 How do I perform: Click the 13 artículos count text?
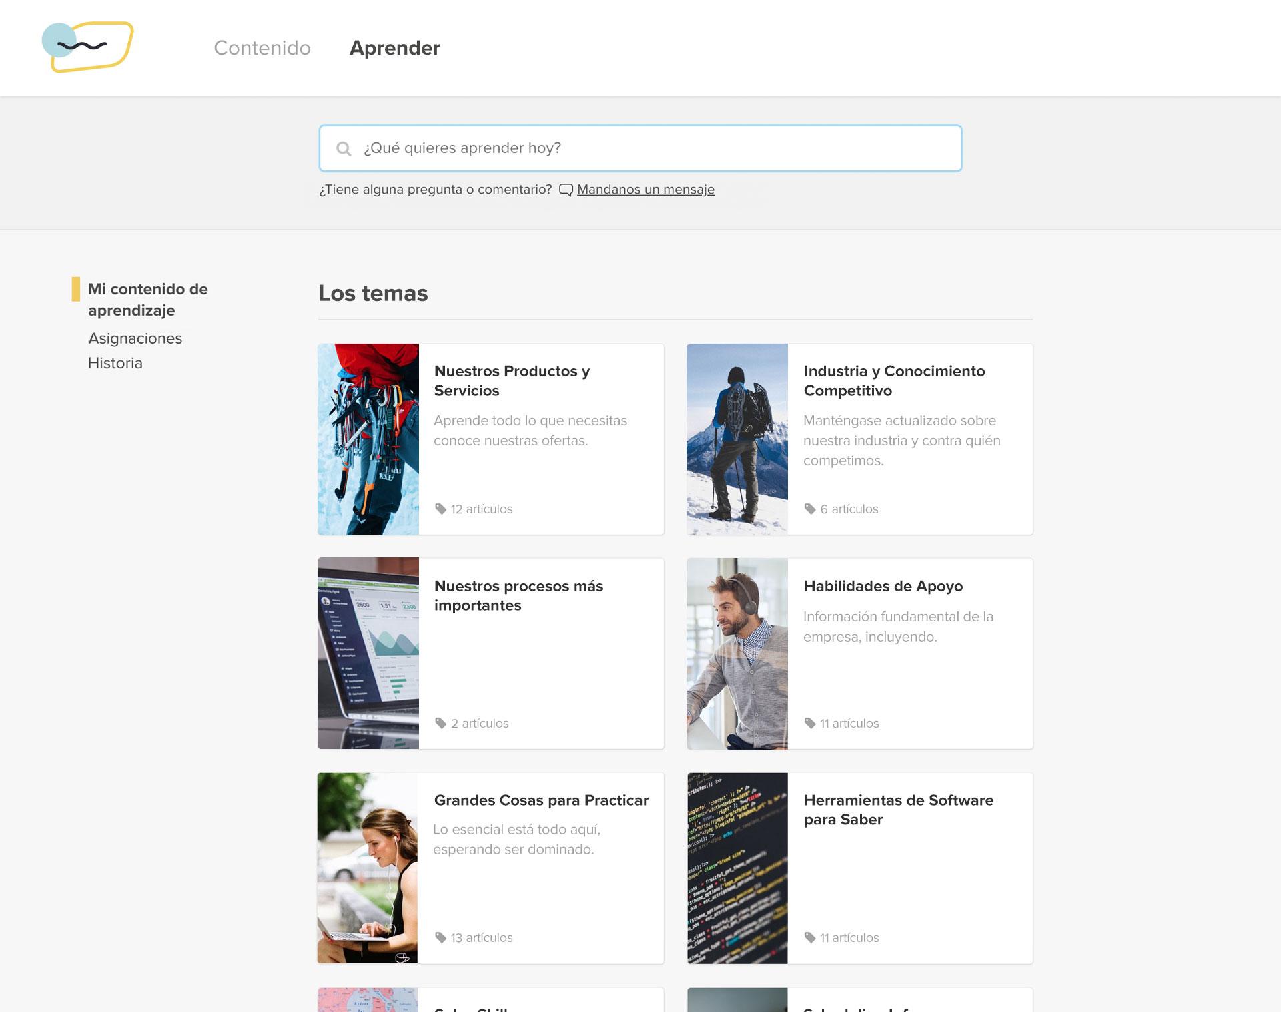482,937
